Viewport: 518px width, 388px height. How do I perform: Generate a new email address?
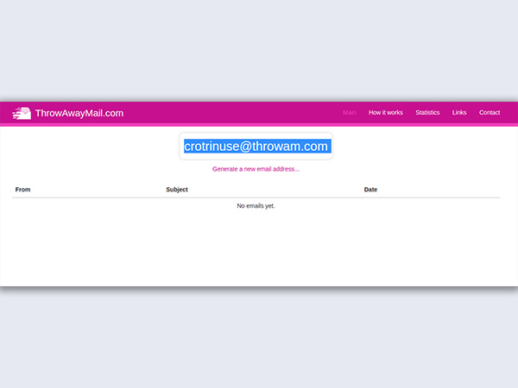256,169
